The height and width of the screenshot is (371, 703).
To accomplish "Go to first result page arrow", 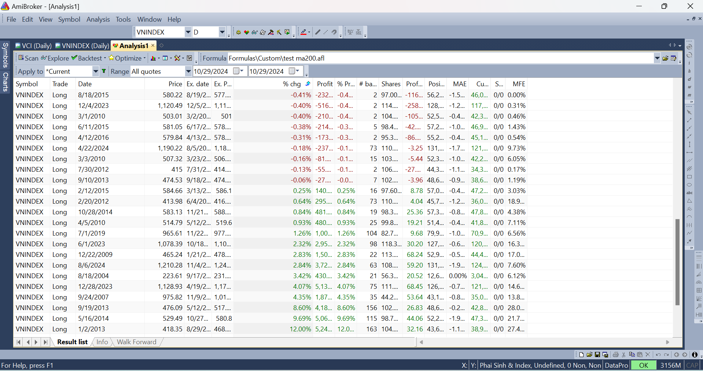I will coord(19,342).
